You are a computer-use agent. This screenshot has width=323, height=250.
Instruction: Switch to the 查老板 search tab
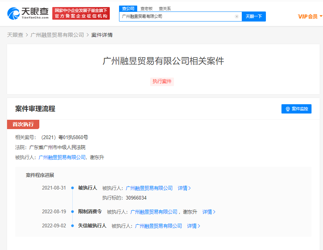click(146, 9)
